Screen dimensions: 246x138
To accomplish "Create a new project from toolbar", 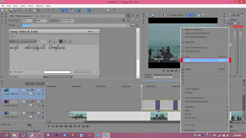I will tap(3, 10).
